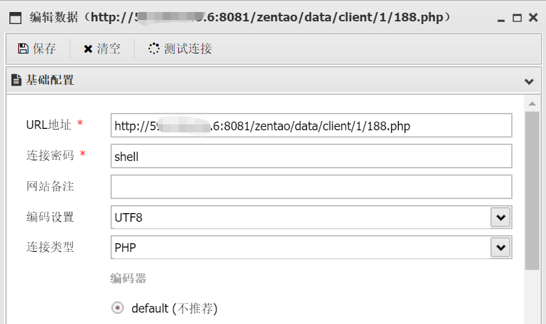Viewport: 546px width, 324px height.
Task: Click the vertical scrollbar thumb
Action: click(532, 190)
